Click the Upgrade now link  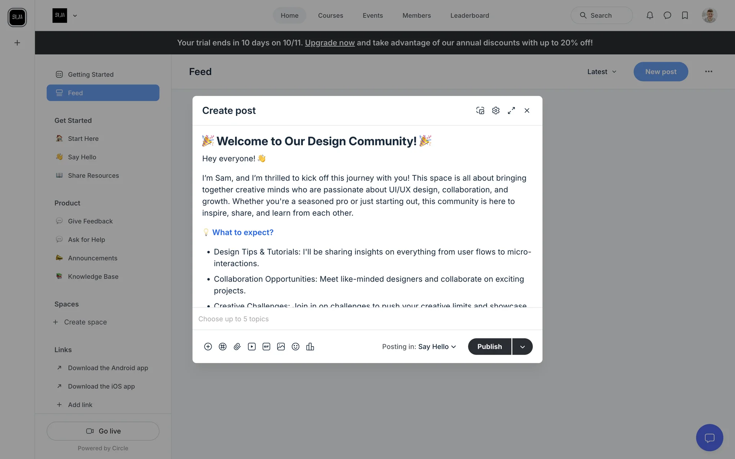pyautogui.click(x=330, y=43)
